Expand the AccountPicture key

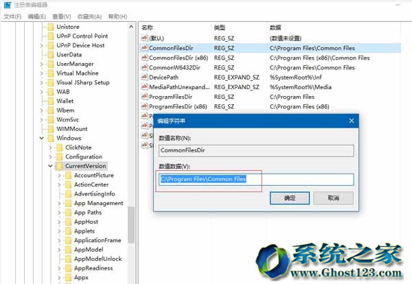(x=59, y=176)
